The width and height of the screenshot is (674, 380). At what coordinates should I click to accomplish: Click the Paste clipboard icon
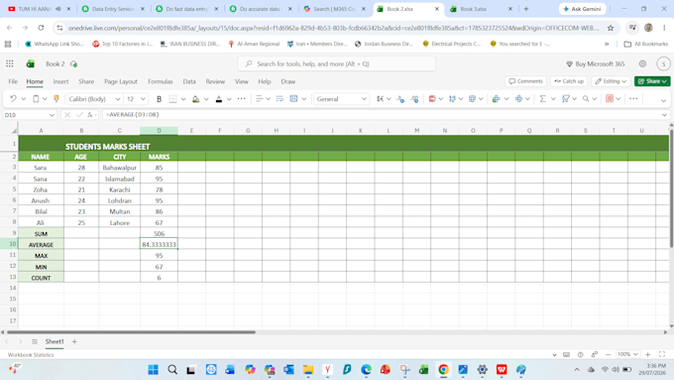[x=36, y=99]
